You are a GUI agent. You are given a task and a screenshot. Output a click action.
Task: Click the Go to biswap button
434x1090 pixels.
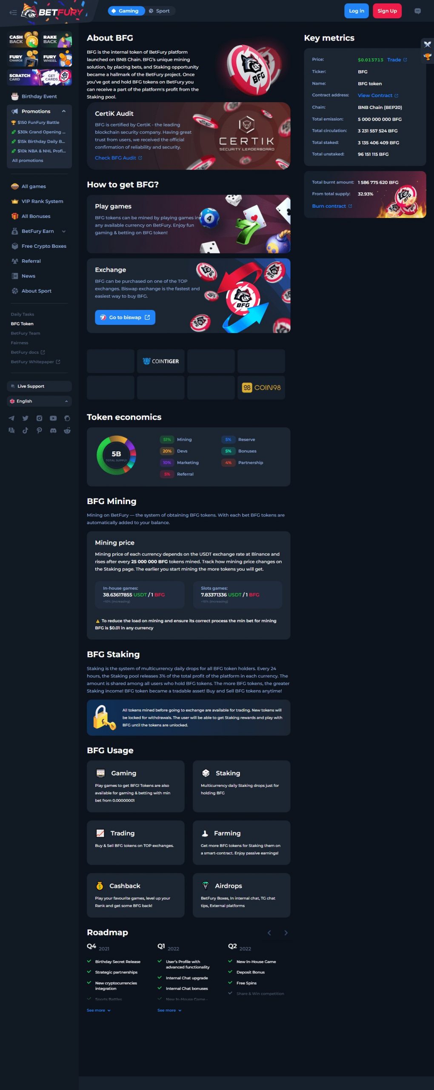click(125, 317)
